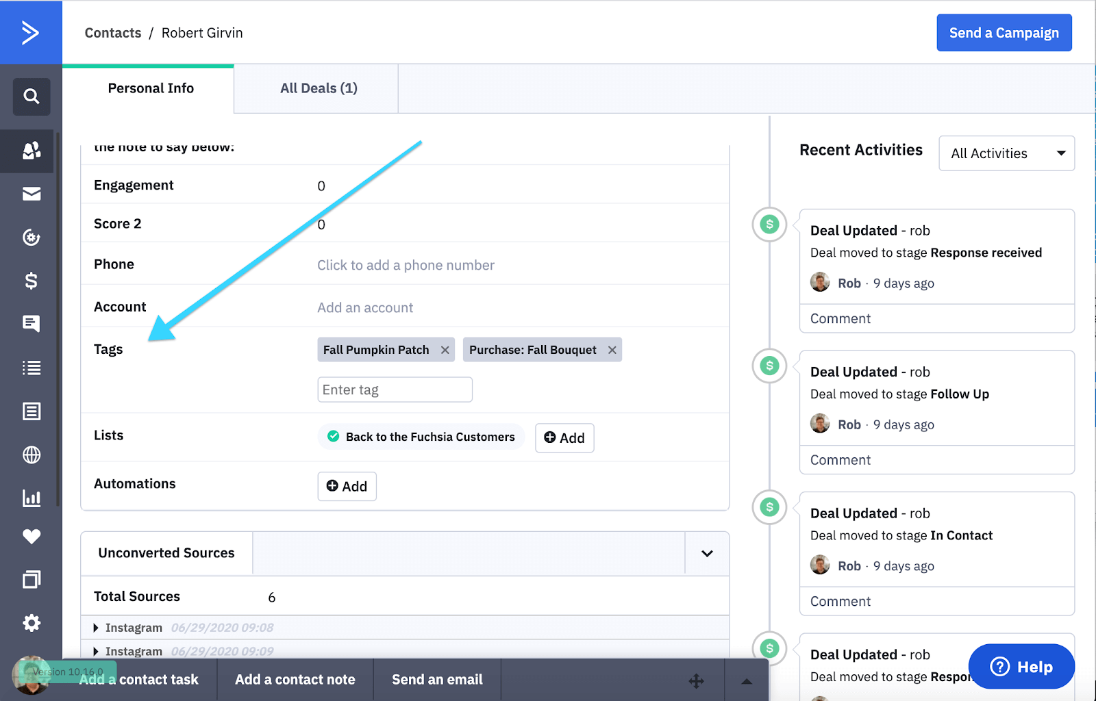The width and height of the screenshot is (1096, 701).
Task: Open the Settings gear icon
Action: pos(32,623)
